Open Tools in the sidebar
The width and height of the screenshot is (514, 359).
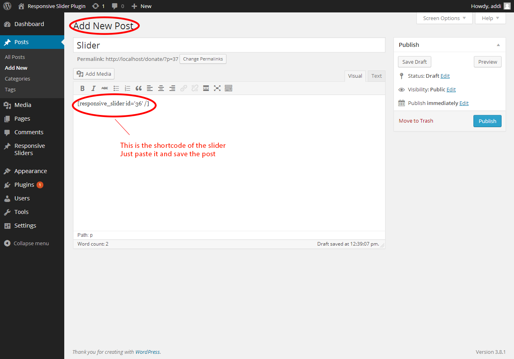[32, 212]
